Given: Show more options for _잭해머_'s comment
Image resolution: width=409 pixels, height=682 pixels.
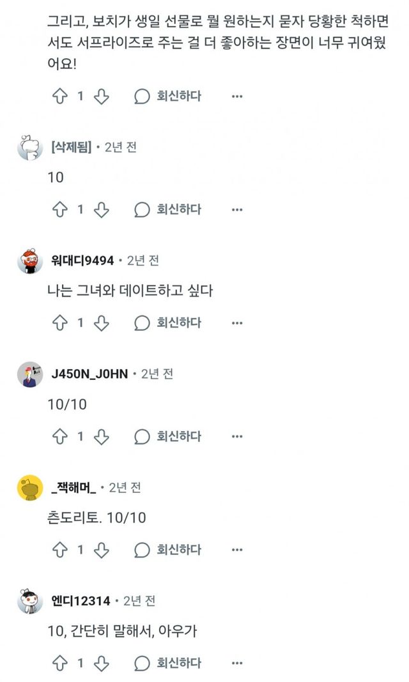Looking at the screenshot, I should [237, 550].
